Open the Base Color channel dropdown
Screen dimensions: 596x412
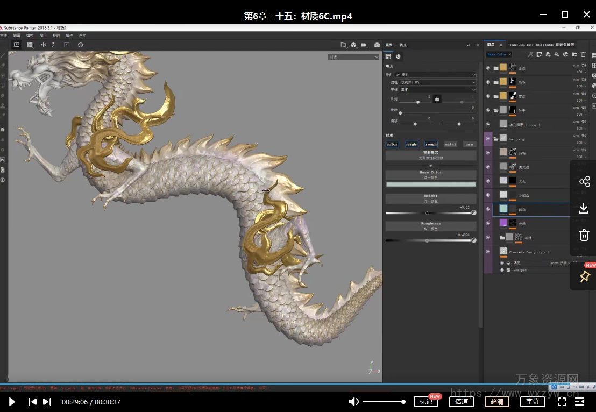[499, 54]
